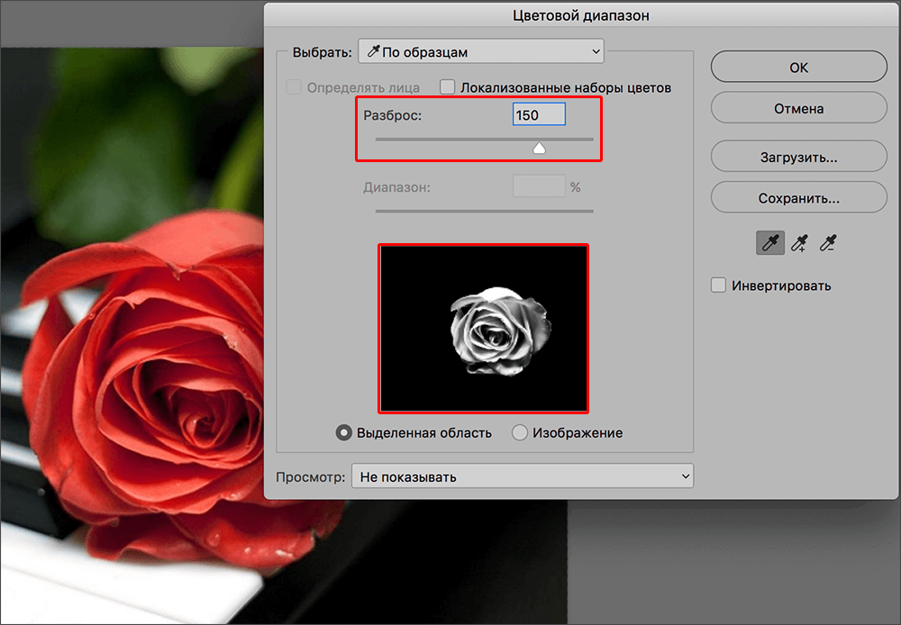Click the black-and-white rose selection preview
This screenshot has width=901, height=625.
point(484,328)
